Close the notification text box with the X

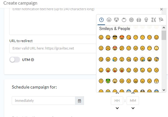[161, 9]
